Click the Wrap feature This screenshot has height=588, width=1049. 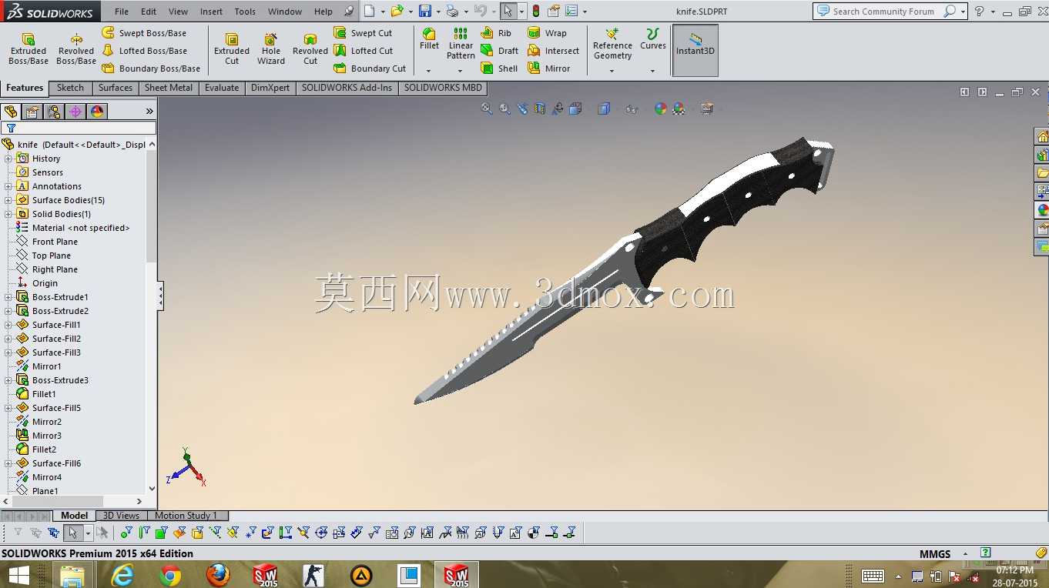tap(547, 33)
